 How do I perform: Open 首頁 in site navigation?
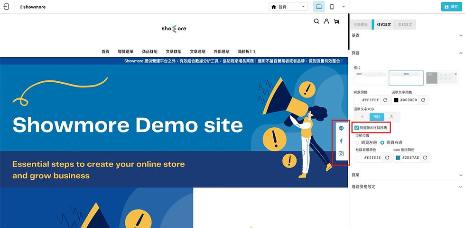(105, 52)
